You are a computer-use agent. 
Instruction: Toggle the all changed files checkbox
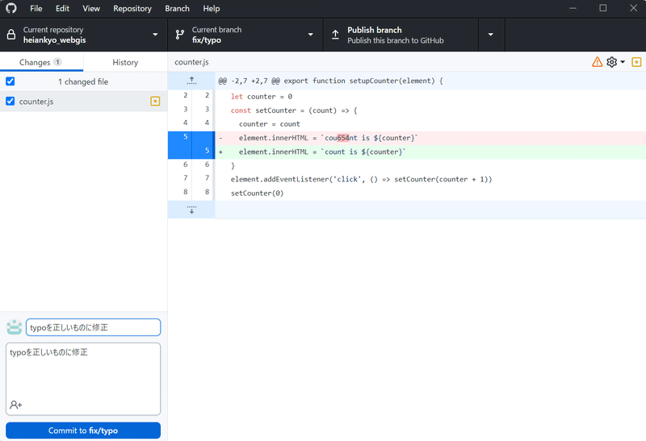tap(10, 81)
